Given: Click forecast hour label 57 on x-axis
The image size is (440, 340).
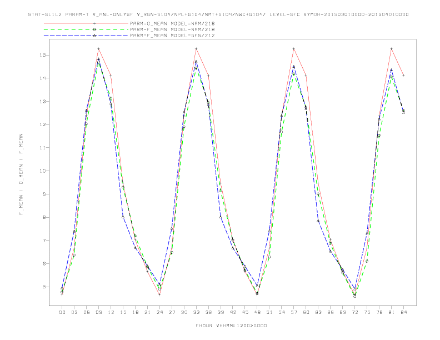Looking at the screenshot, I should click(294, 312).
